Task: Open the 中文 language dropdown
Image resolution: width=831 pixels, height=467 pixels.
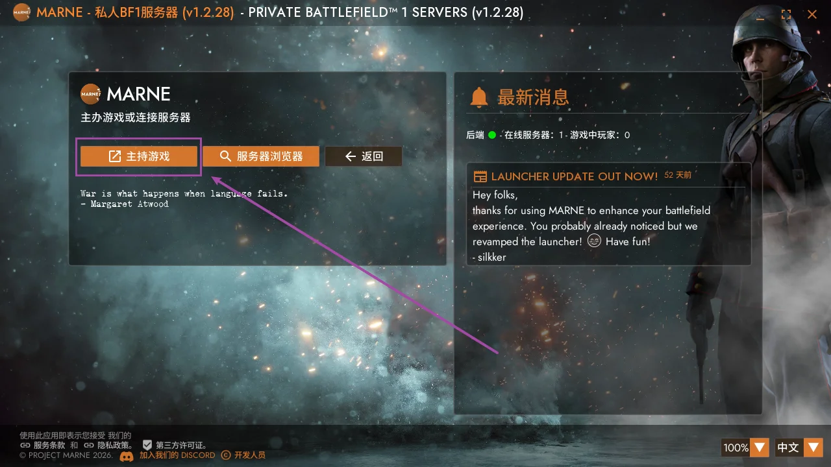Action: (x=813, y=448)
